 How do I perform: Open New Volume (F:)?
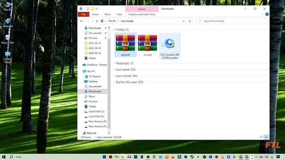pyautogui.click(x=96, y=126)
